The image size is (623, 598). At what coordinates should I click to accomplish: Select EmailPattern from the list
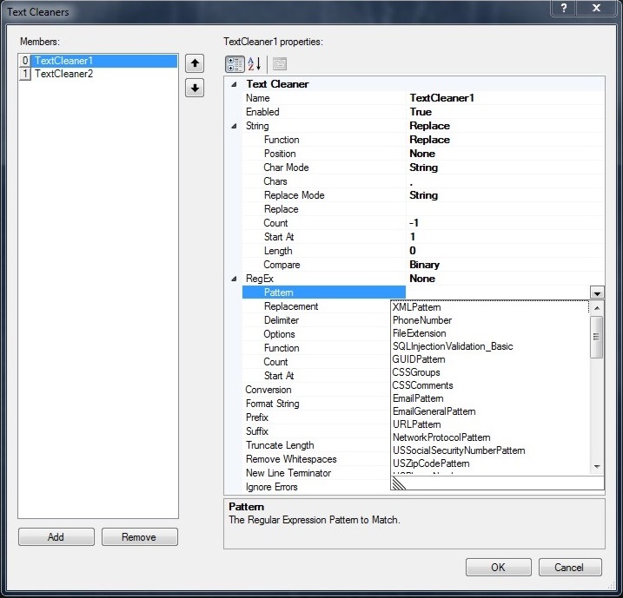click(x=418, y=398)
